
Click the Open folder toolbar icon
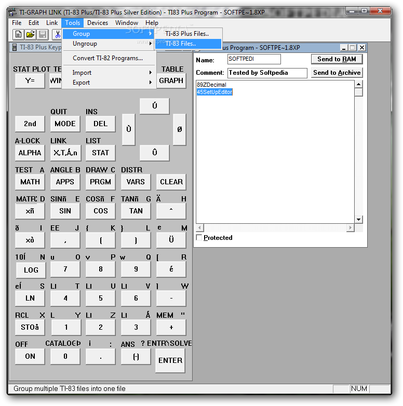click(x=31, y=34)
